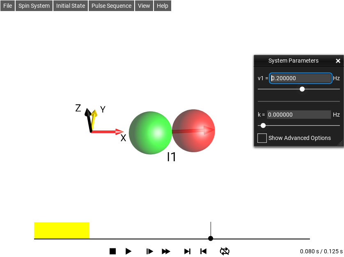Click the fast-forward button

tap(166, 251)
